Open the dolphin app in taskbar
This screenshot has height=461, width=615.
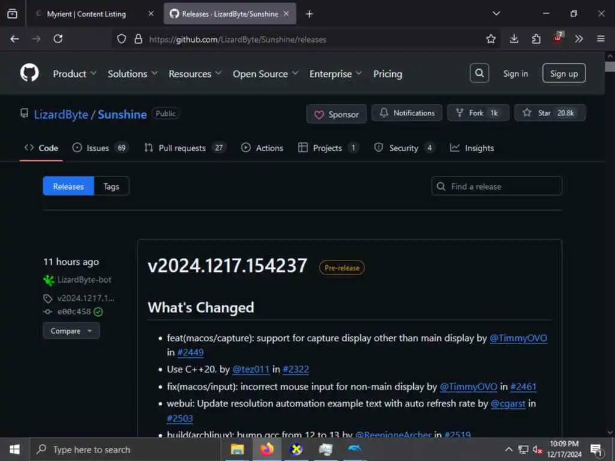(355, 449)
